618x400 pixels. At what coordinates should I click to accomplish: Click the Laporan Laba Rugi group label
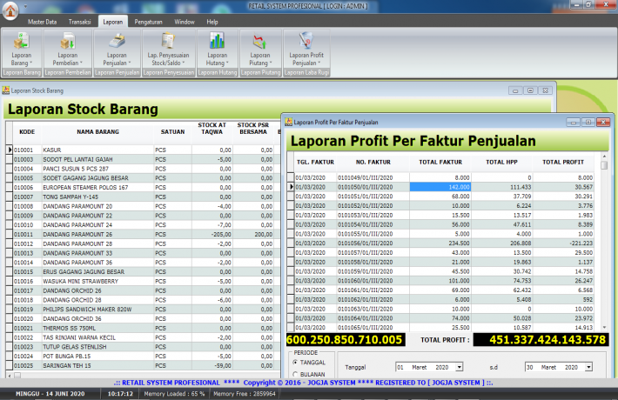306,72
